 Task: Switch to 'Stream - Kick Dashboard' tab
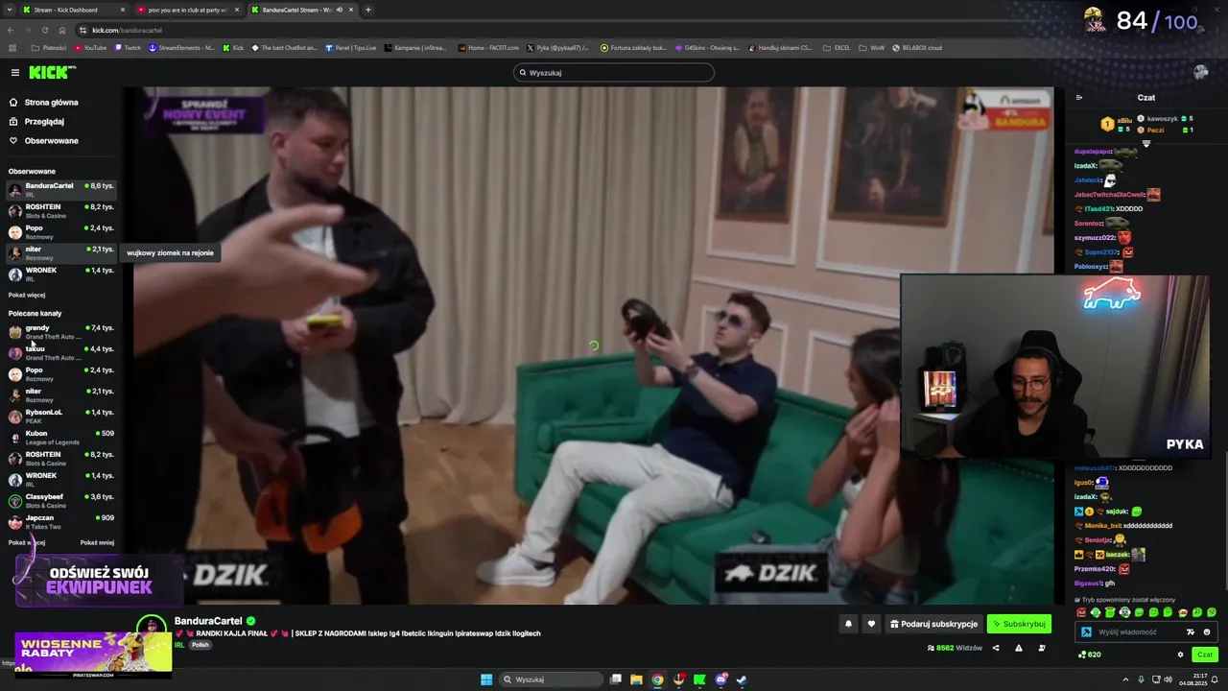pyautogui.click(x=72, y=10)
